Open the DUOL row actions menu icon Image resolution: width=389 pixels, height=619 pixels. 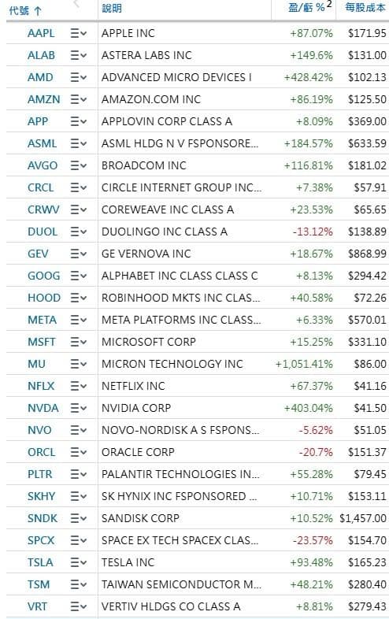(x=78, y=232)
